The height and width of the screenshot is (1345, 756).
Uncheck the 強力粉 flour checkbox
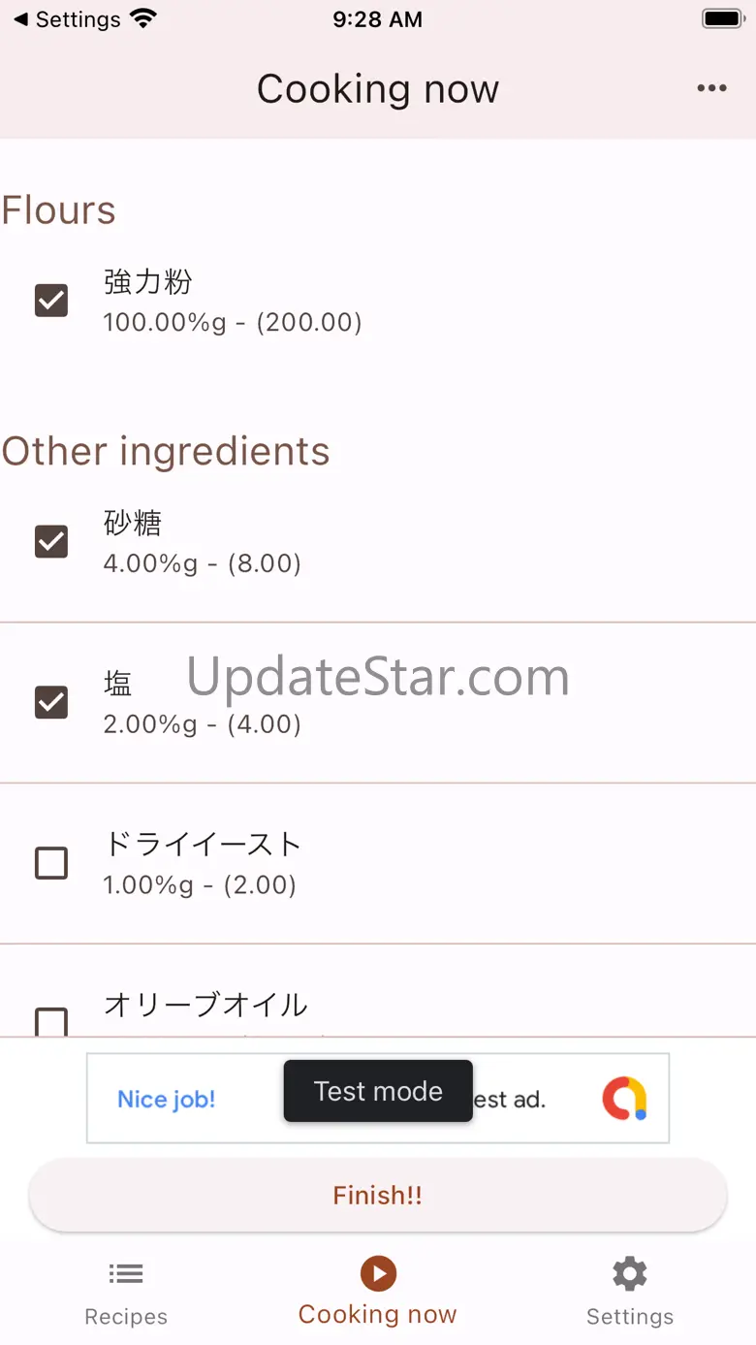coord(51,301)
